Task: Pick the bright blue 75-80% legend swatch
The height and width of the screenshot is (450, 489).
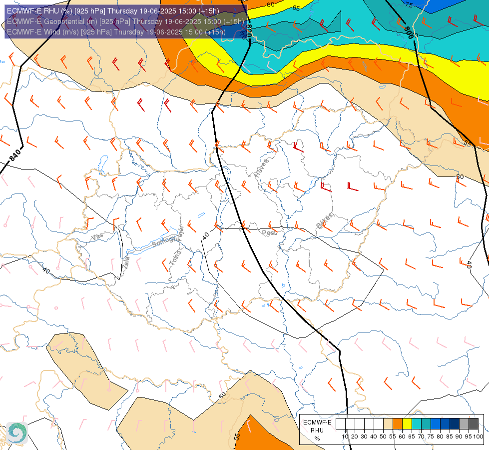Action: click(436, 423)
